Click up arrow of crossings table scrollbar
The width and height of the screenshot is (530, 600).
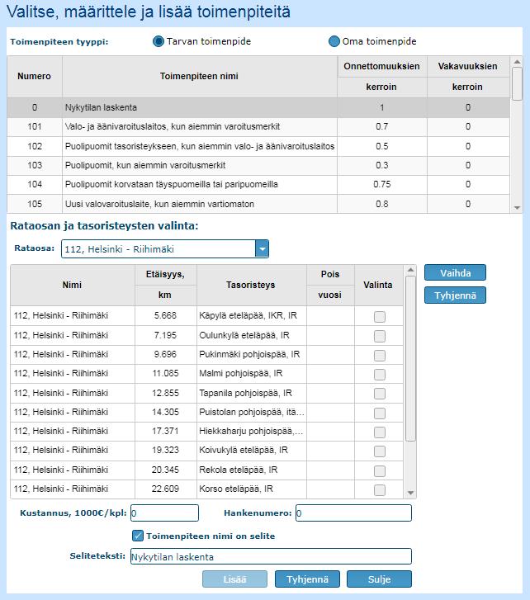[410, 270]
